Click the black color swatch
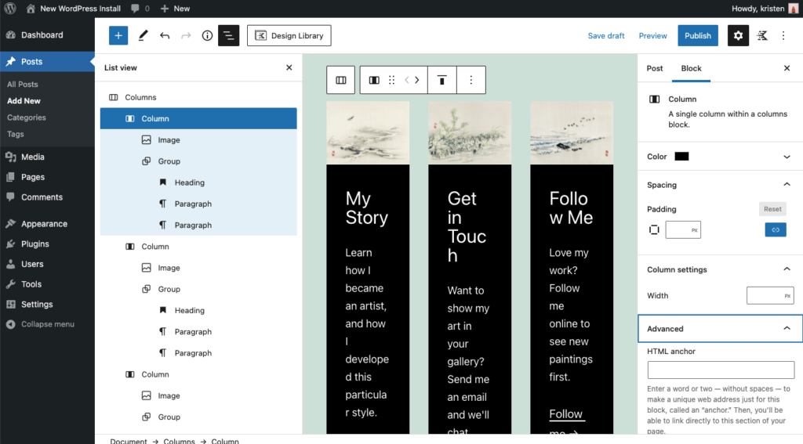Screen dimensions: 803x444 point(681,157)
